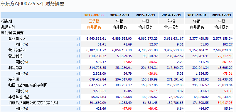Click operating profit value 810,780.42

[98, 56]
